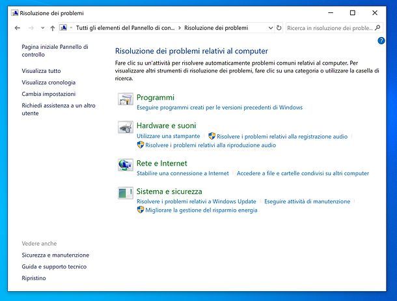Click Richiedi assistenza a un altro utente
Screen dimensions: 397x301
(59, 109)
